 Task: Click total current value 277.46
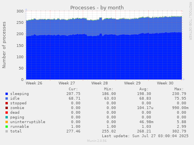(73, 131)
